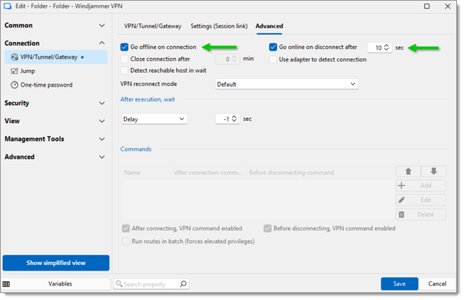This screenshot has width=464, height=300.
Task: Enable Use adapter to detect connection
Action: (x=274, y=59)
